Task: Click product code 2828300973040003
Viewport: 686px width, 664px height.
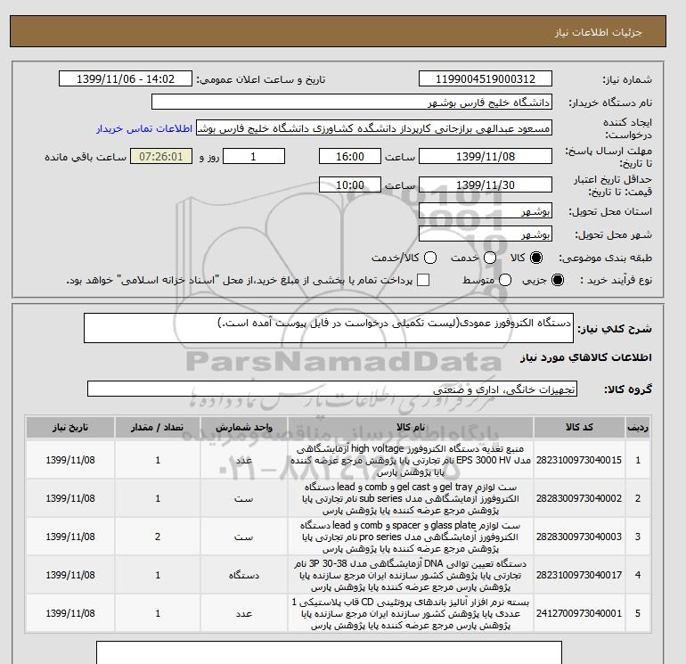Action: pyautogui.click(x=579, y=537)
